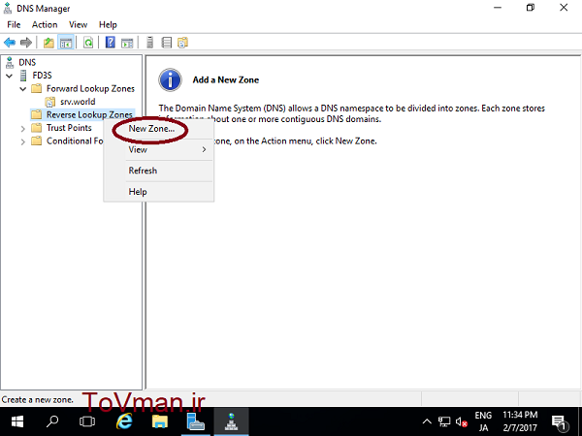
Task: Minimize the DNS Manager window
Action: point(498,8)
